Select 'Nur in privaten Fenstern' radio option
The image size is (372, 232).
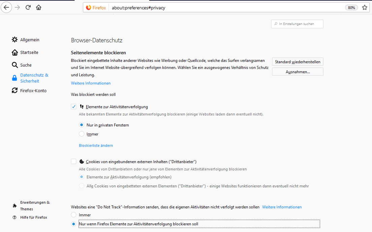[82, 125]
